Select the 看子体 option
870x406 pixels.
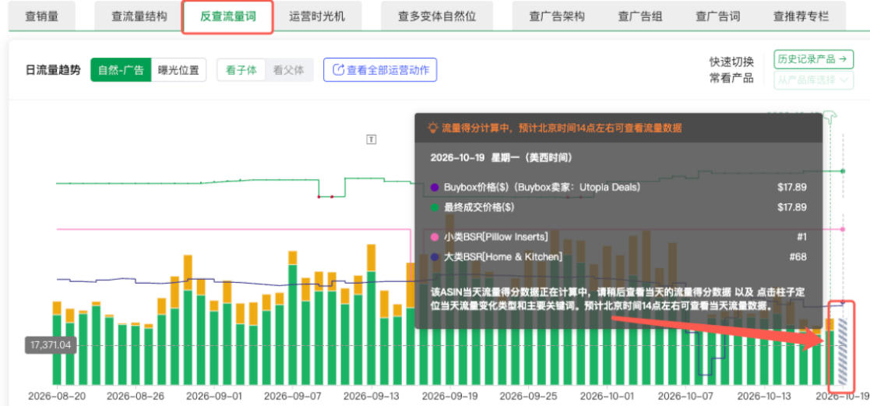[x=241, y=70]
